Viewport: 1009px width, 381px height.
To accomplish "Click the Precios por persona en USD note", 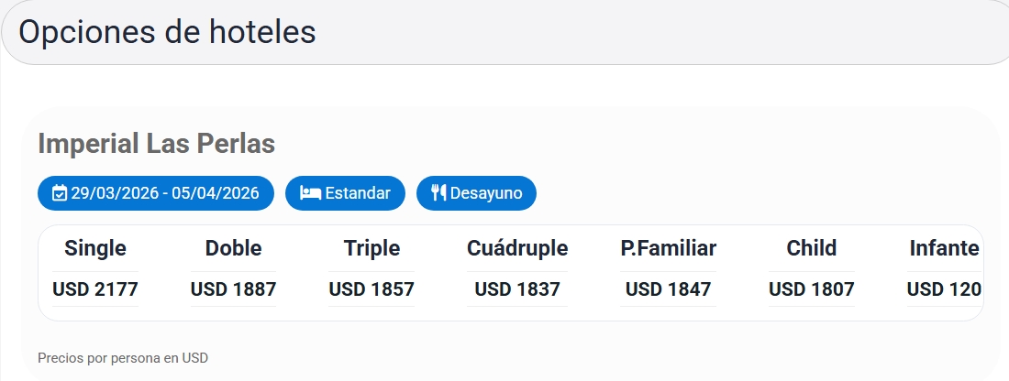I will [x=123, y=357].
